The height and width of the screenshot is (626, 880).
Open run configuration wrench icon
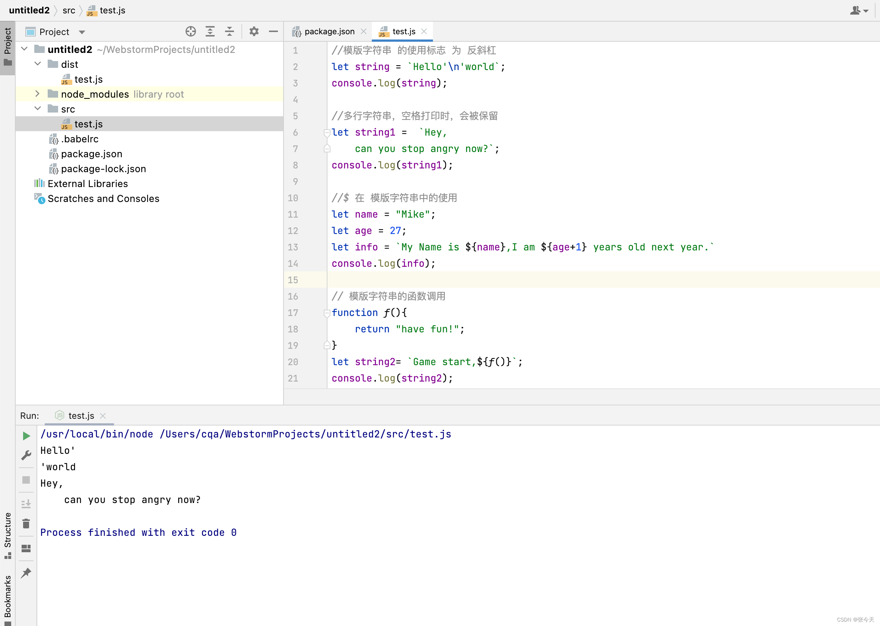(26, 456)
